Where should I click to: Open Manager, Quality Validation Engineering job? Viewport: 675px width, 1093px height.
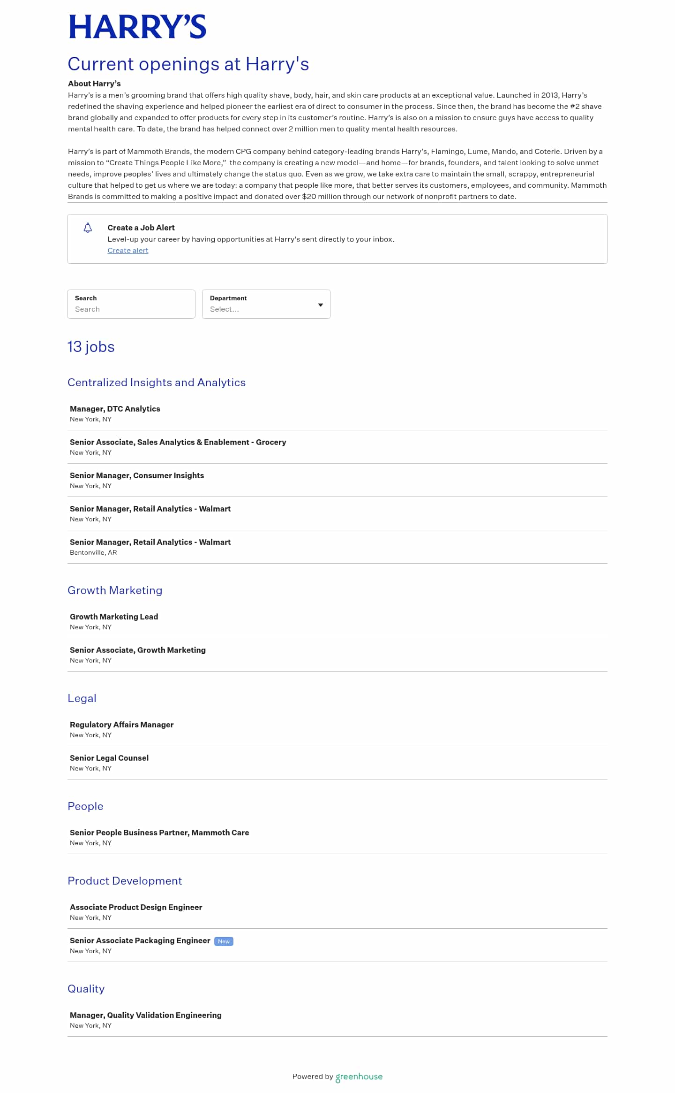pyautogui.click(x=337, y=1020)
